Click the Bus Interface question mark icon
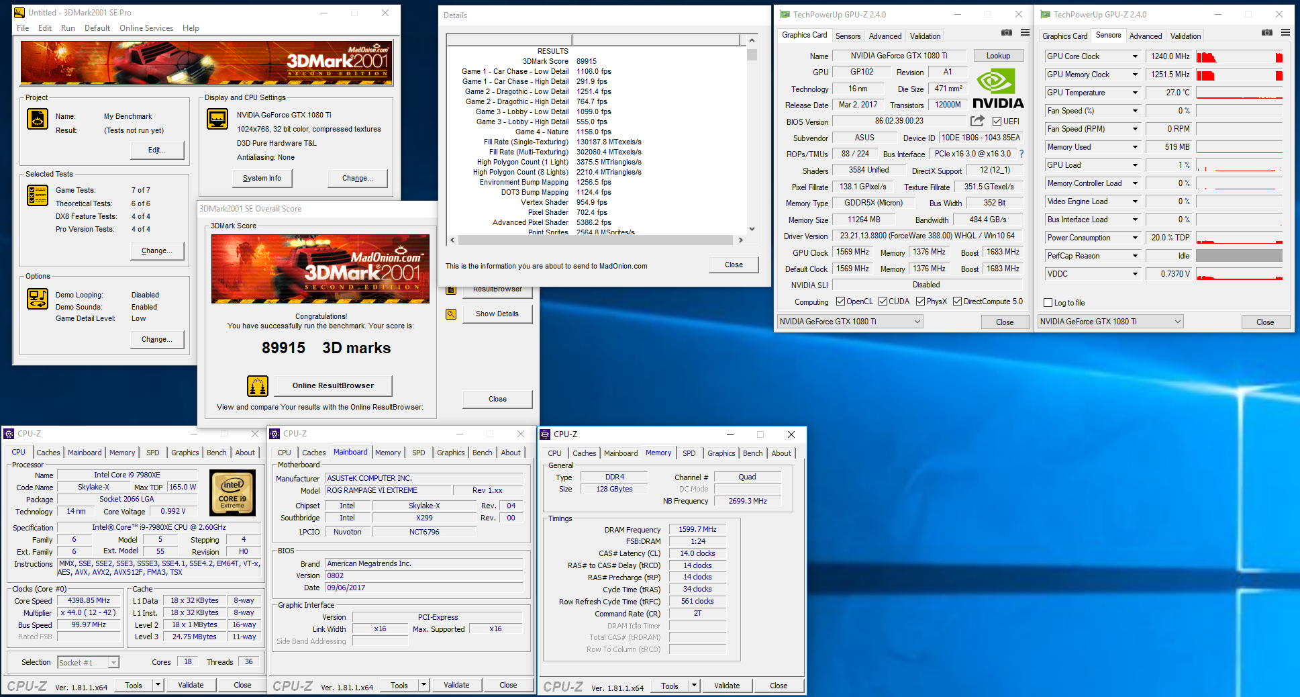This screenshot has height=697, width=1300. [x=1021, y=154]
